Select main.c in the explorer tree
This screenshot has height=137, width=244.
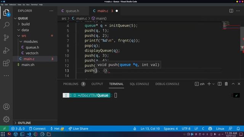pyautogui.click(x=35, y=59)
